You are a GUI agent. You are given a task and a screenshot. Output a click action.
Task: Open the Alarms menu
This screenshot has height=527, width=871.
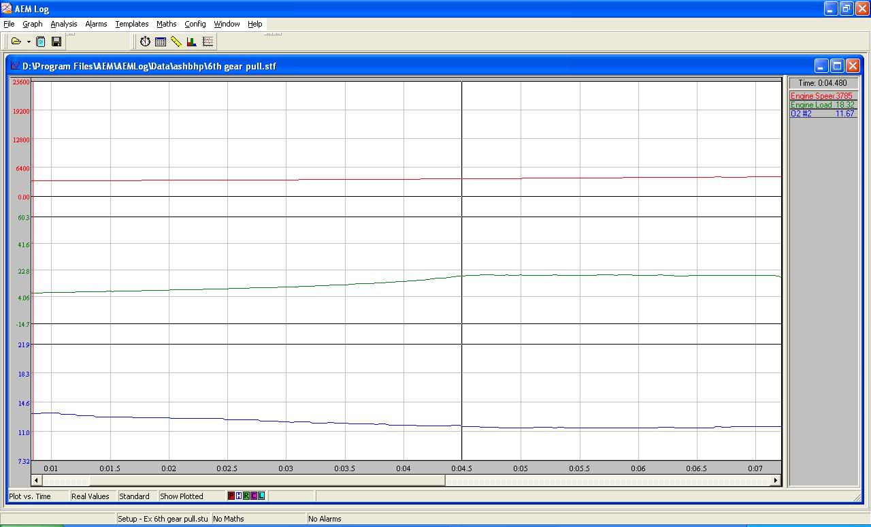click(x=96, y=24)
